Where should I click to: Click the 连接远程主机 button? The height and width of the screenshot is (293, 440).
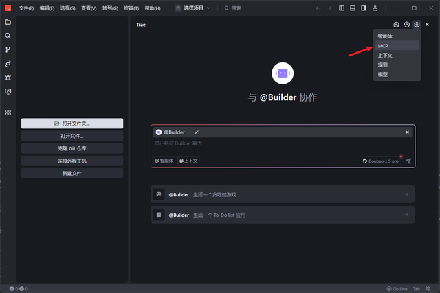tap(72, 161)
